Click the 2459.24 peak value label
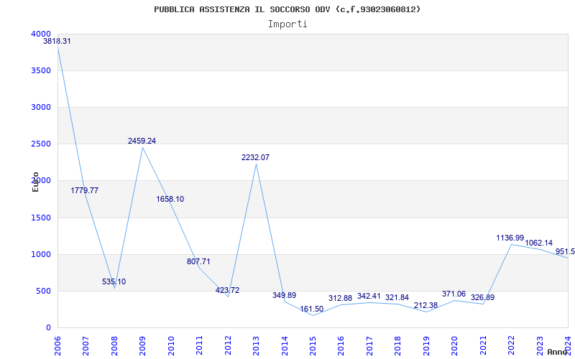 (142, 141)
